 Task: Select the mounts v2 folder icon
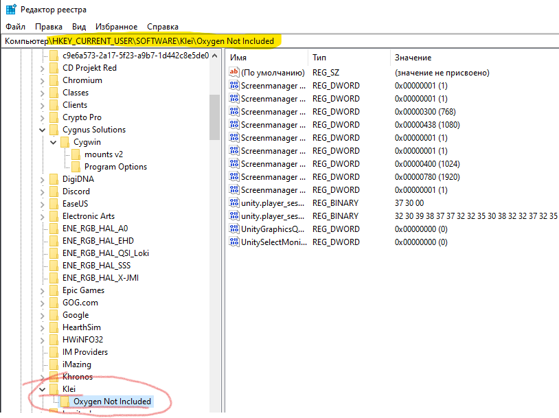pos(76,154)
